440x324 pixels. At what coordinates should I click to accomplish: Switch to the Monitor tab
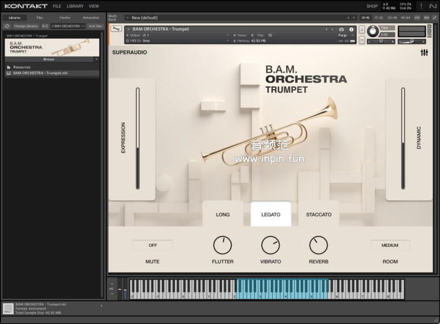pyautogui.click(x=65, y=18)
